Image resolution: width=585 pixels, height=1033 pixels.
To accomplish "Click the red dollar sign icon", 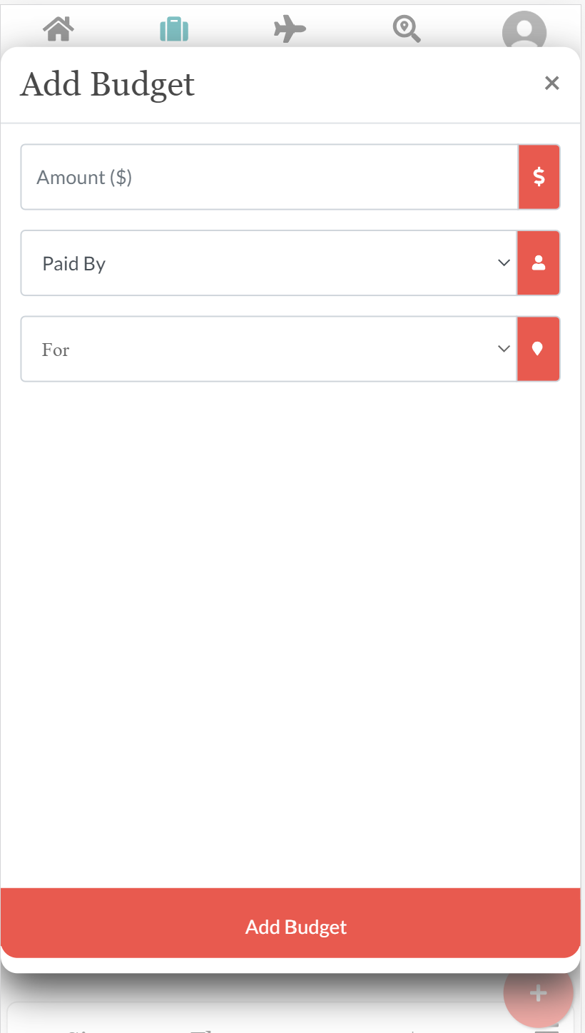I will pos(539,177).
